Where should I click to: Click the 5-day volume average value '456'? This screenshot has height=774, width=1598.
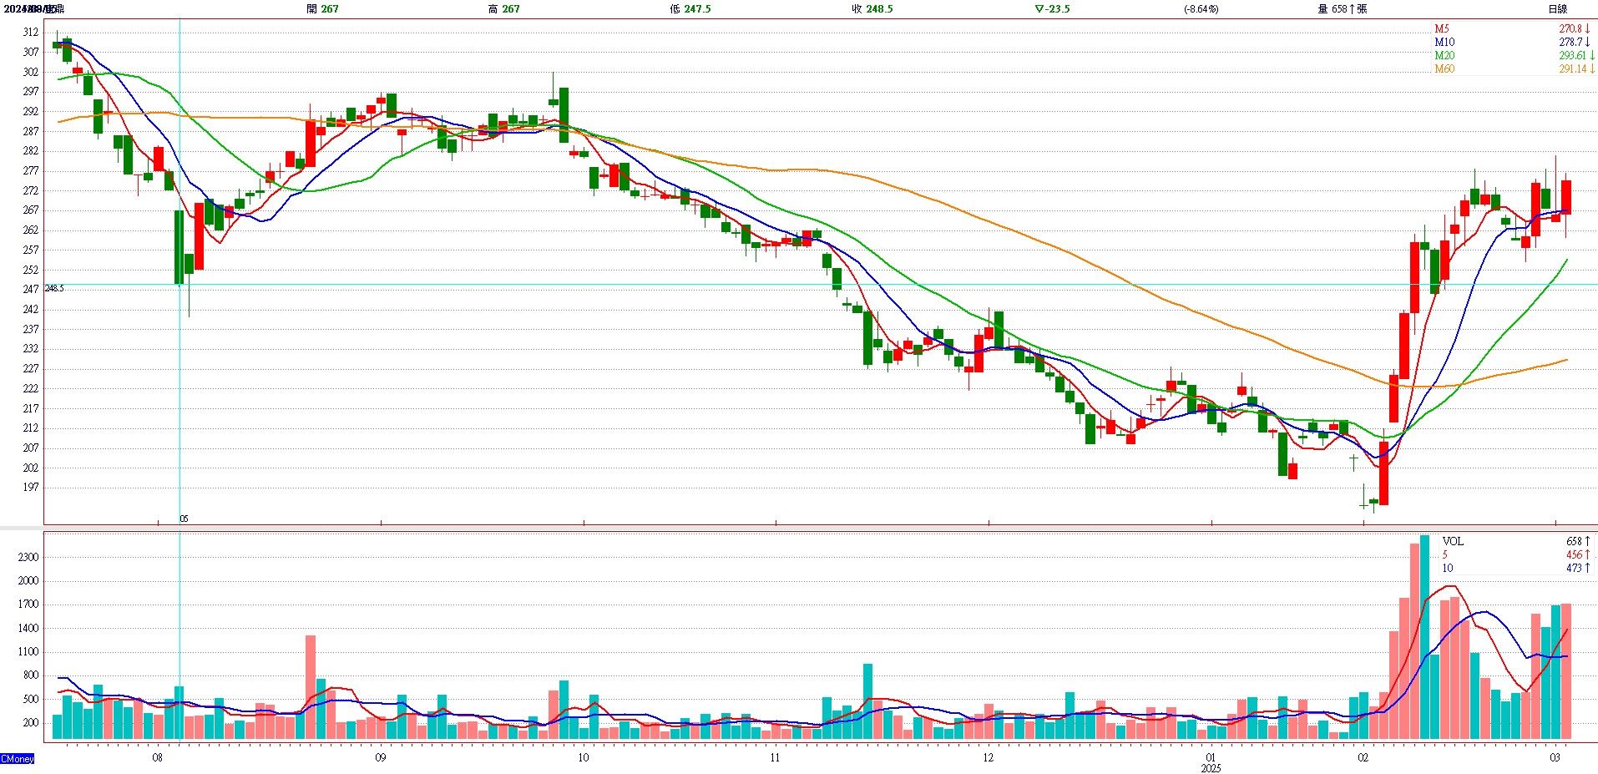point(1574,555)
